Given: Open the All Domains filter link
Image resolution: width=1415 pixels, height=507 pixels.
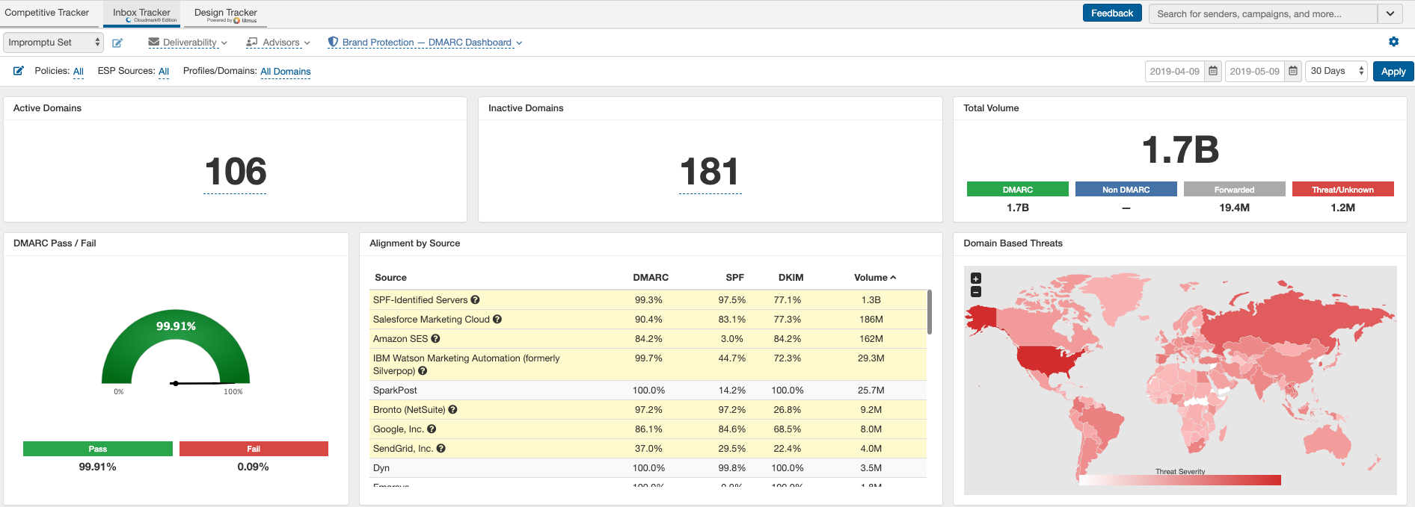Looking at the screenshot, I should pyautogui.click(x=286, y=72).
